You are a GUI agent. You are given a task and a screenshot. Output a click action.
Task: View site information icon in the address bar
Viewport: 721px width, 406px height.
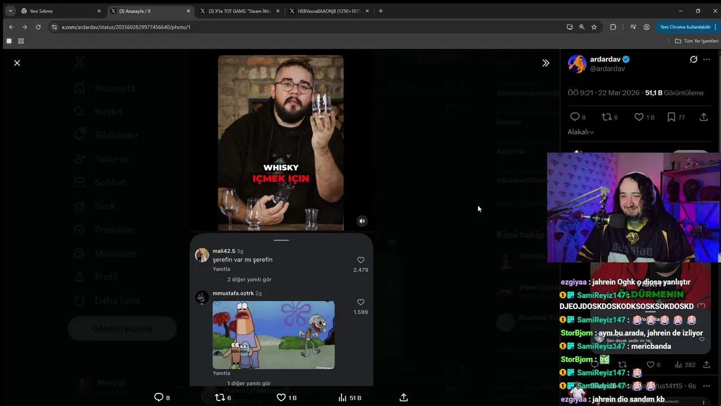(54, 27)
